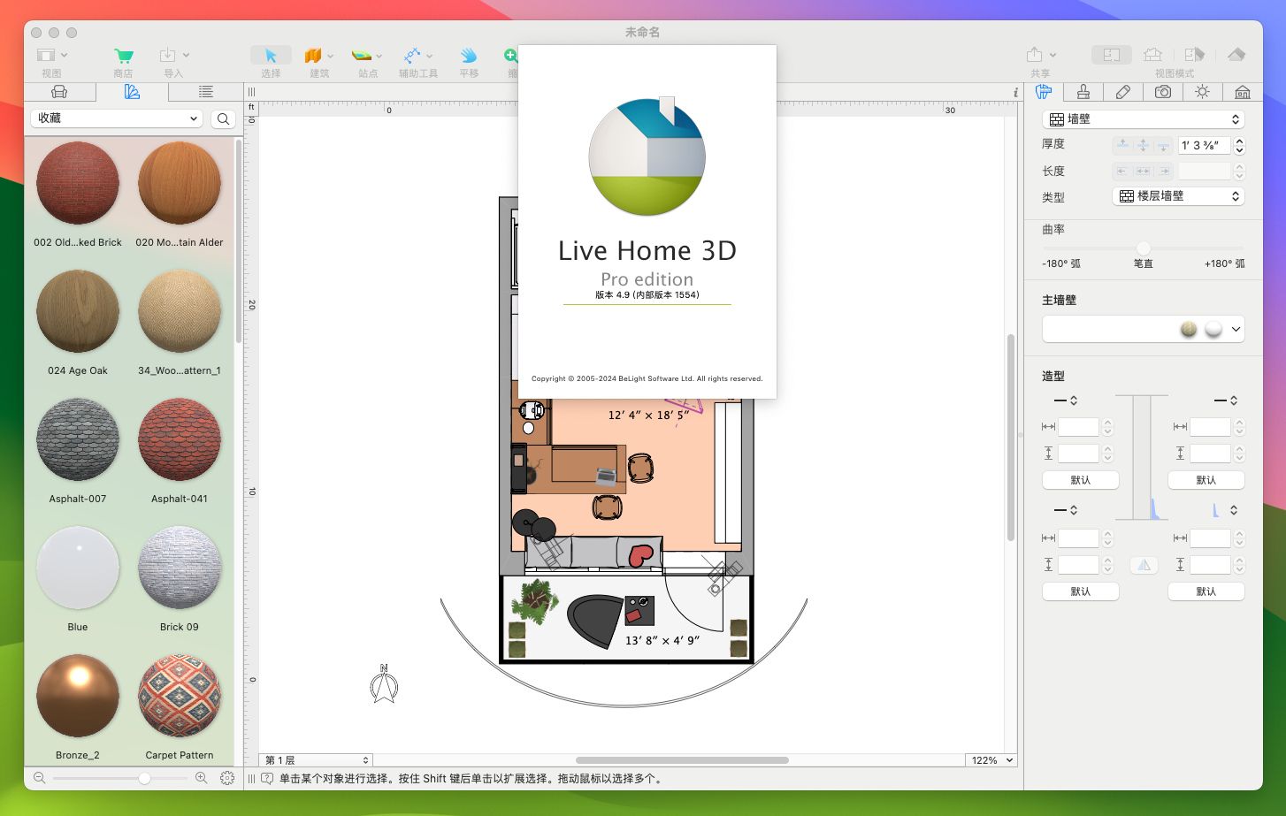Viewport: 1286px width, 816px height.
Task: Select the 站点 site terrain tool
Action: click(362, 56)
